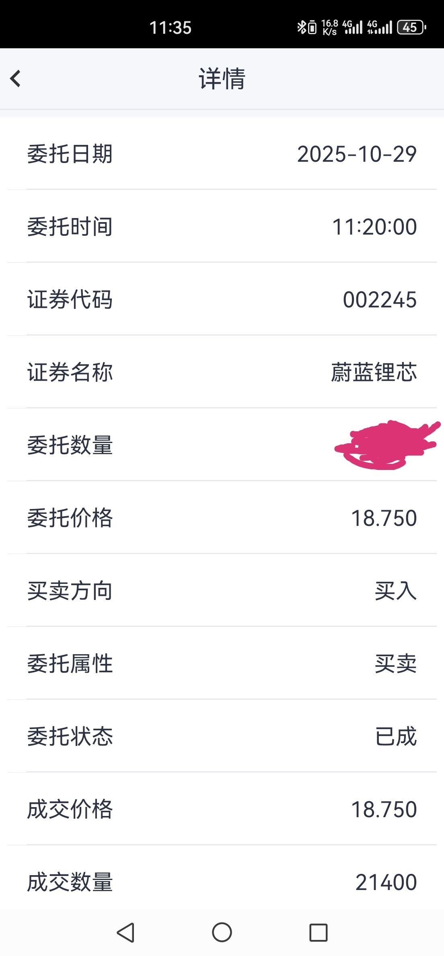Tap the 16.8 K/s network speed indicator

click(330, 27)
